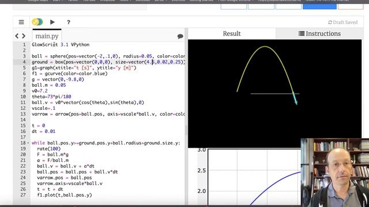Screen dimensions: 369x207
Task: Click line 5 g1=graph code
Action: pos(84,68)
